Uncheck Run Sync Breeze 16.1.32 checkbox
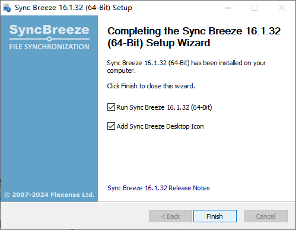The image size is (296, 230). (111, 107)
